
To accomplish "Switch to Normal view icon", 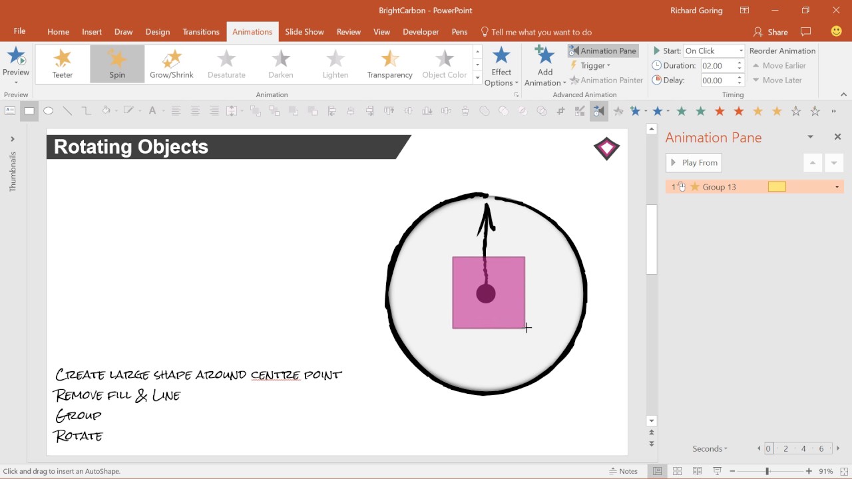I will click(657, 471).
